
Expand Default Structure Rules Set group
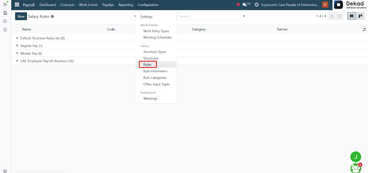click(42, 38)
